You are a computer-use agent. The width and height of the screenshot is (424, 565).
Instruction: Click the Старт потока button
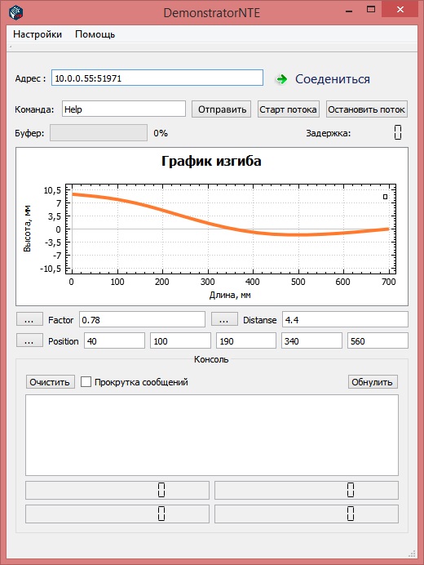pos(289,109)
